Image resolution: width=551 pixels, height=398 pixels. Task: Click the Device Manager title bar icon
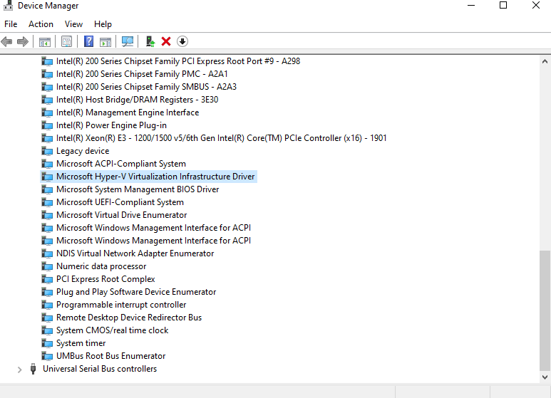pyautogui.click(x=8, y=5)
